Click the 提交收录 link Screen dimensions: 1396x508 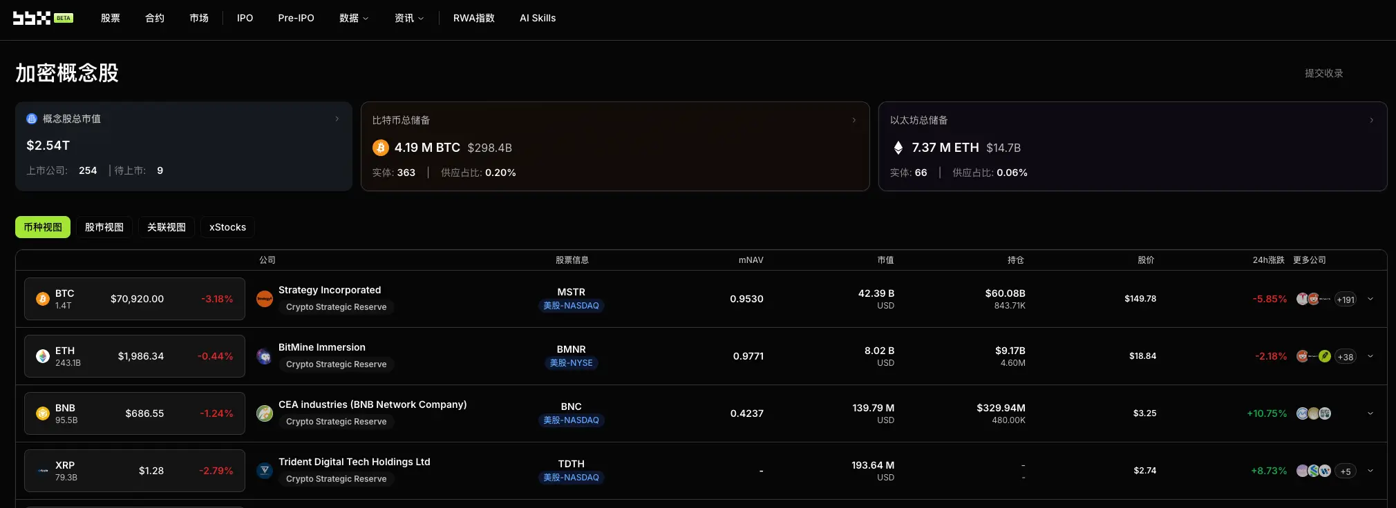(x=1324, y=73)
